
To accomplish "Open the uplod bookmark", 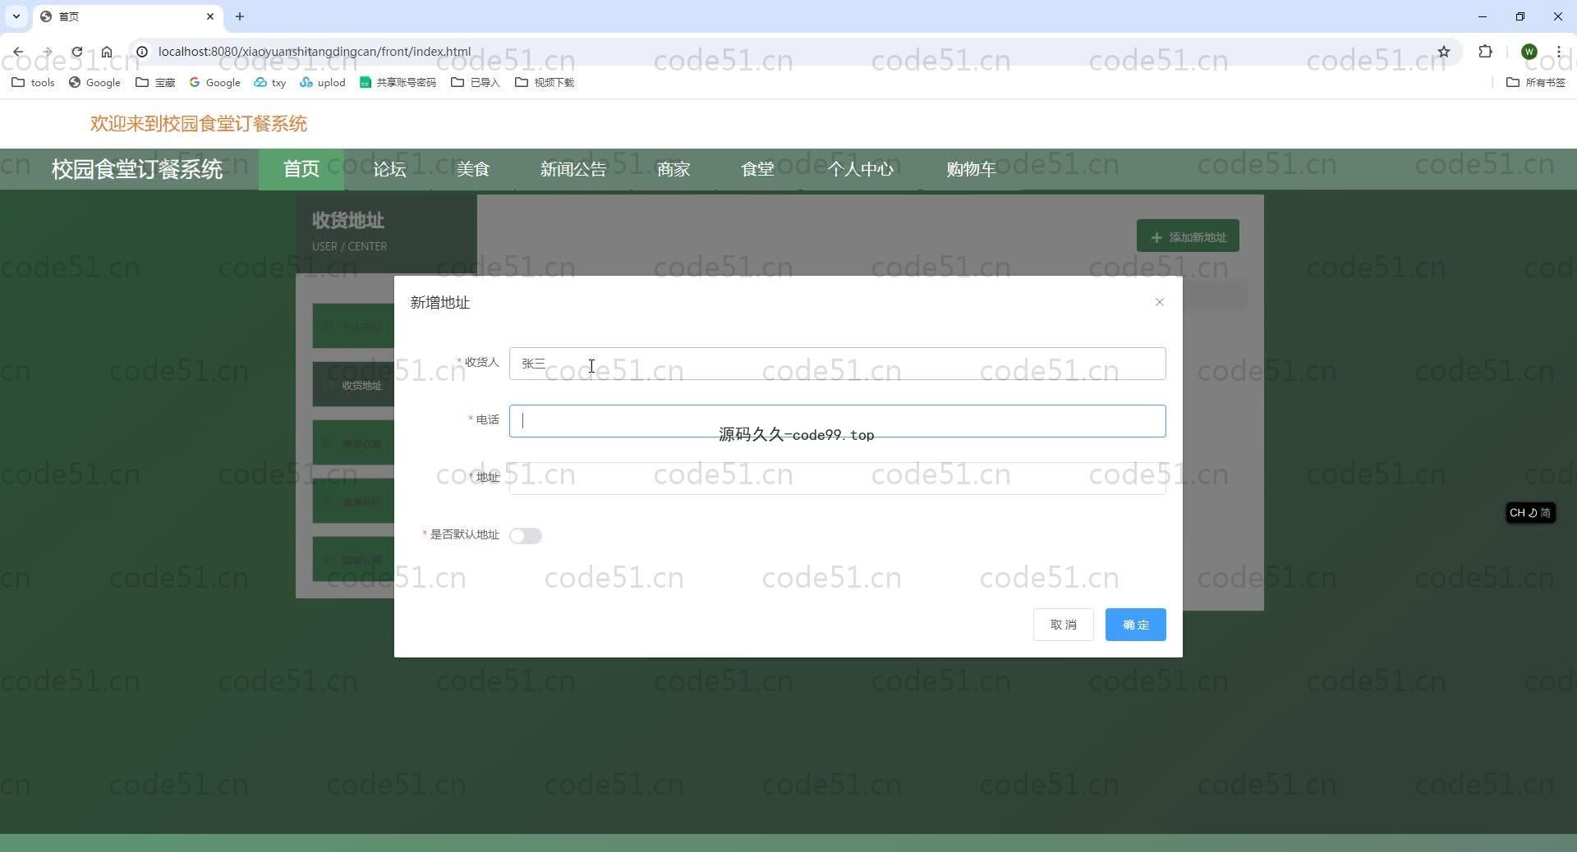I will coord(323,82).
